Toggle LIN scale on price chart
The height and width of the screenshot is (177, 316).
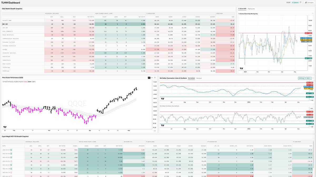(x=155, y=130)
